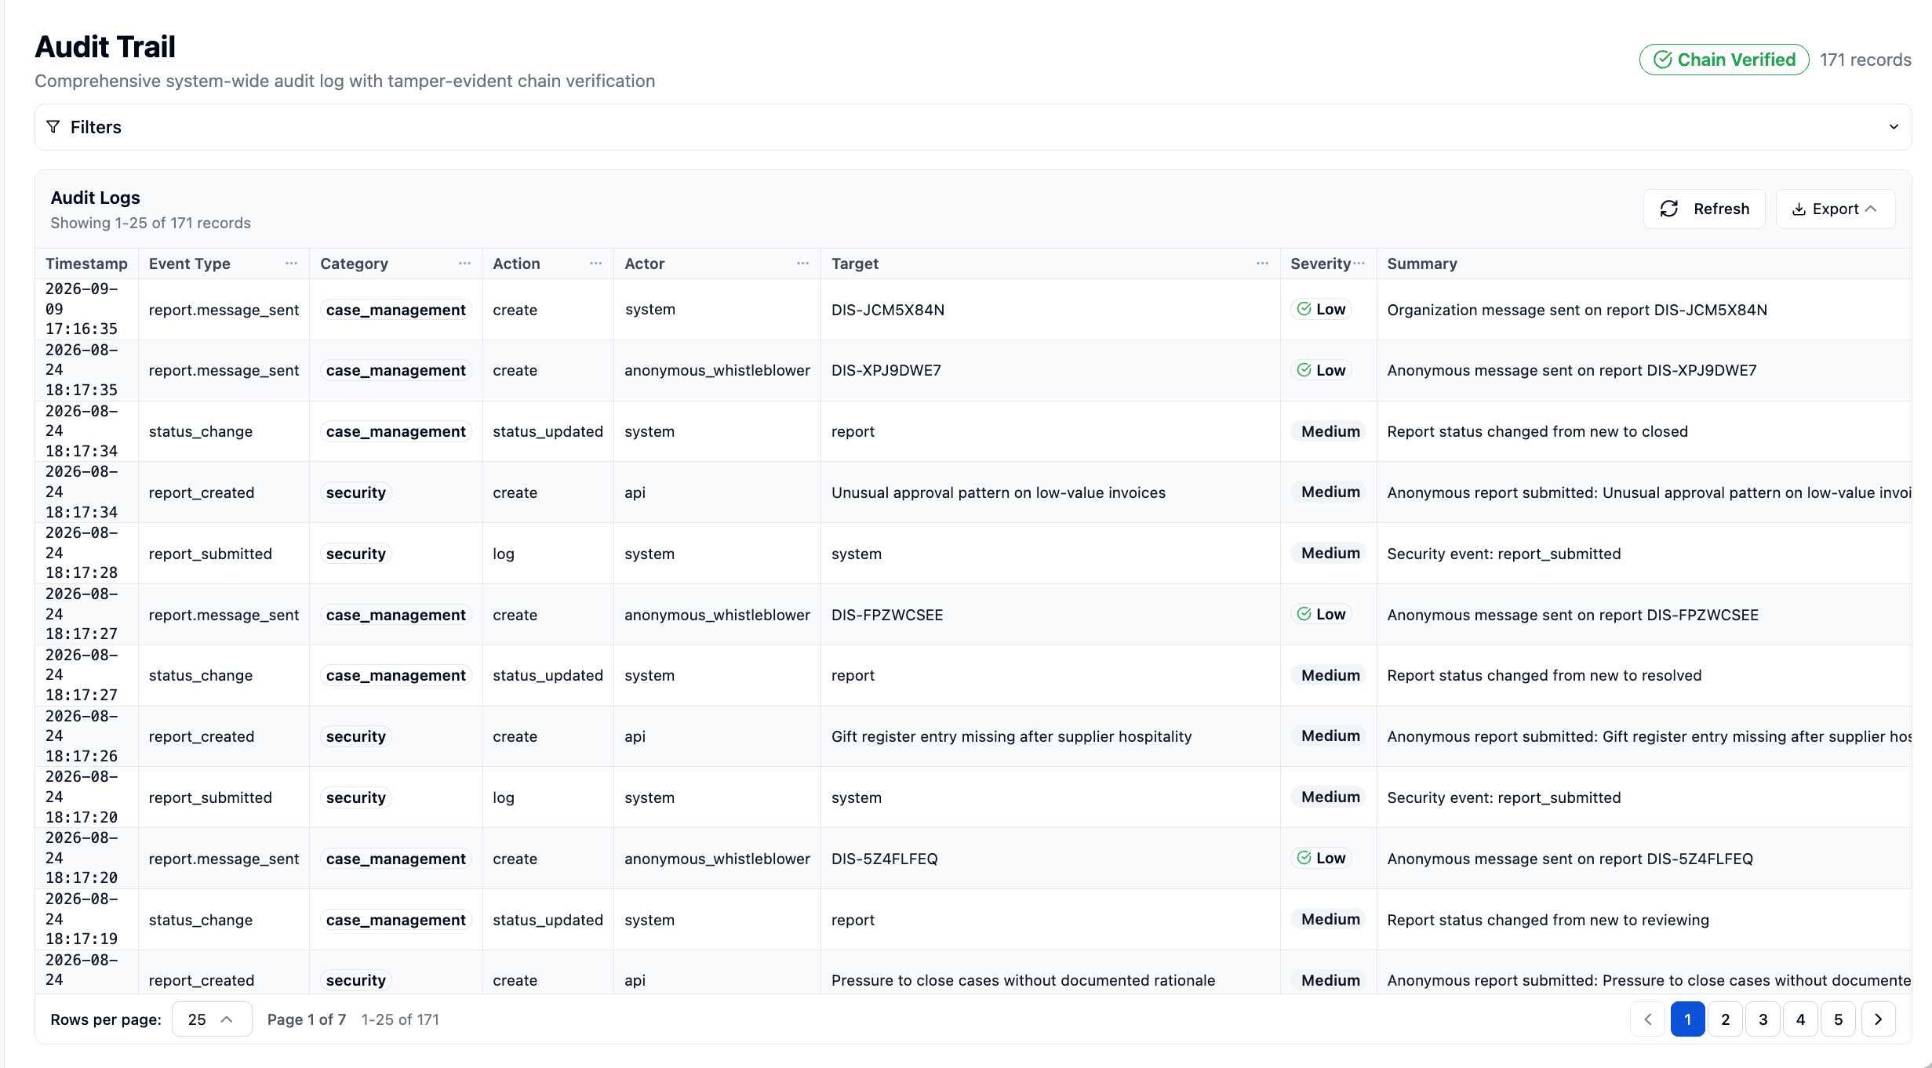Open Target column options menu

pos(1263,263)
